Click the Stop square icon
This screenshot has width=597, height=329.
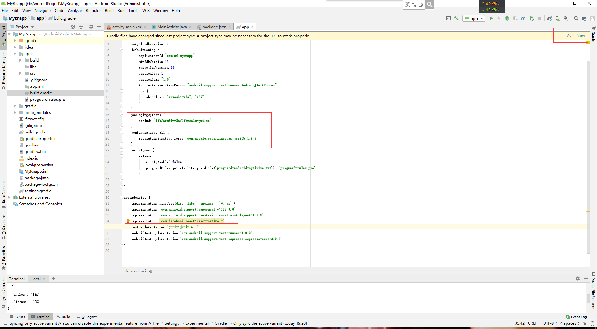tap(539, 19)
